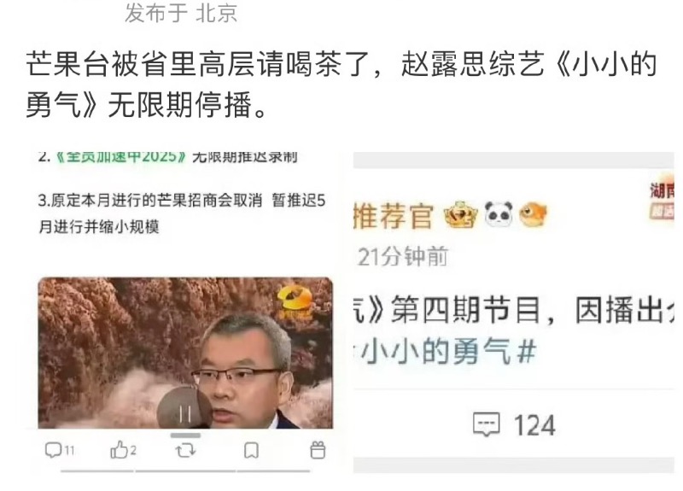Click the 21分钟前 timestamp
The image size is (683, 491).
click(402, 256)
